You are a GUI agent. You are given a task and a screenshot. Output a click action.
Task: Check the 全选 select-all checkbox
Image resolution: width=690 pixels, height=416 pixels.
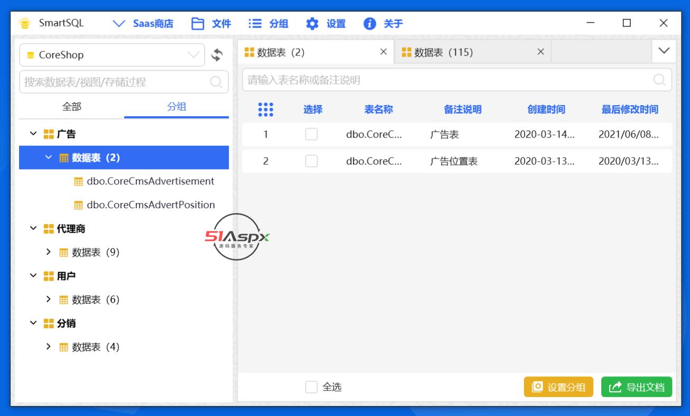(x=311, y=387)
